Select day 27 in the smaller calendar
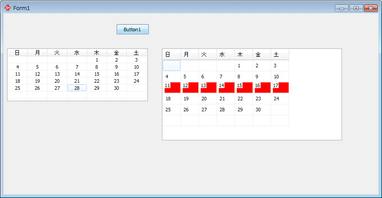382x198 pixels. point(57,88)
